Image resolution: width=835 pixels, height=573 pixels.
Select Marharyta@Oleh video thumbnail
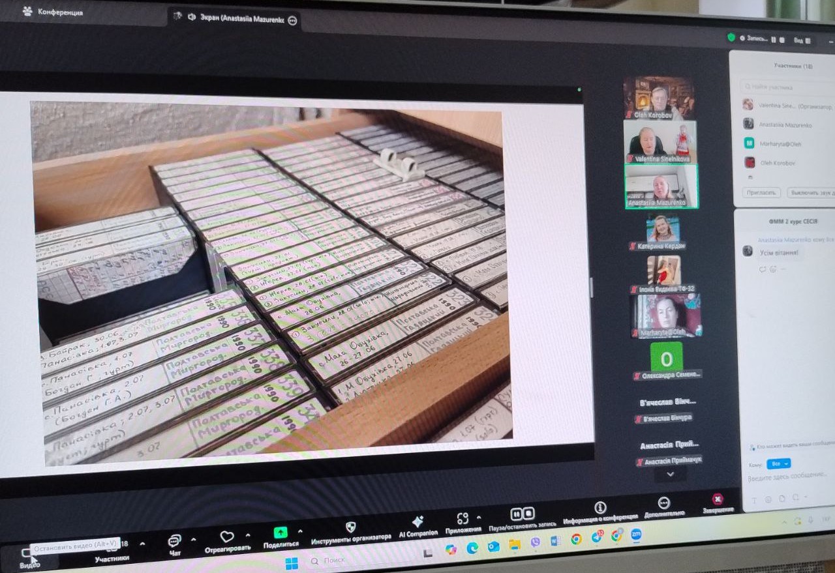(666, 316)
